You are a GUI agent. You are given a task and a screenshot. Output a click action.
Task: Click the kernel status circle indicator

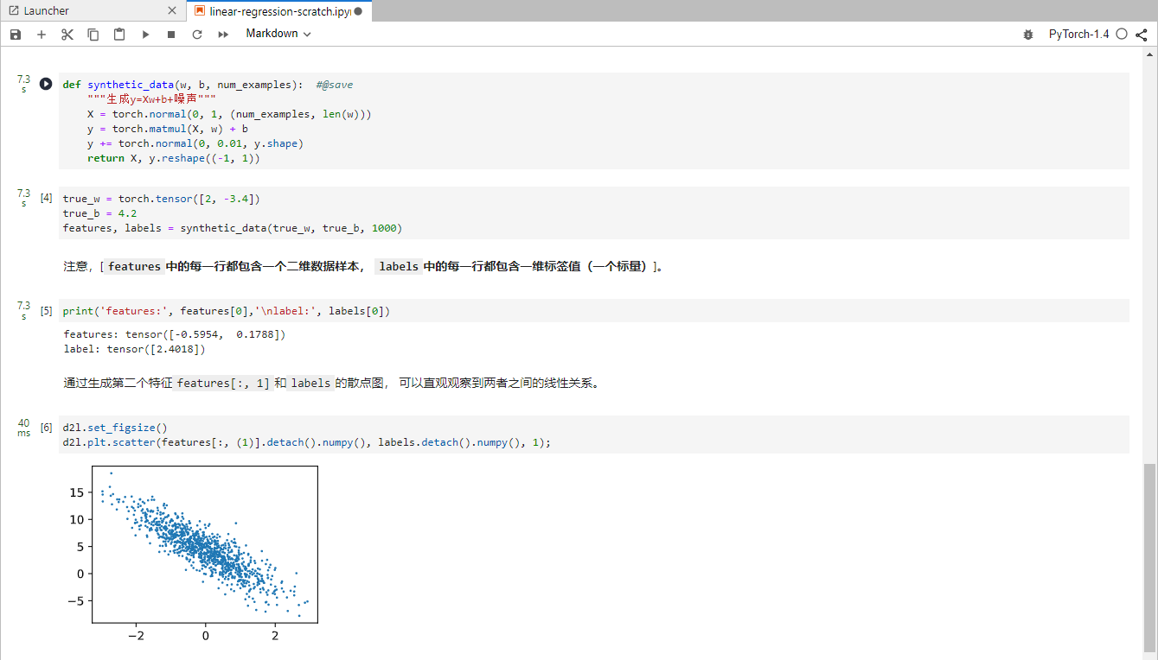(1122, 34)
